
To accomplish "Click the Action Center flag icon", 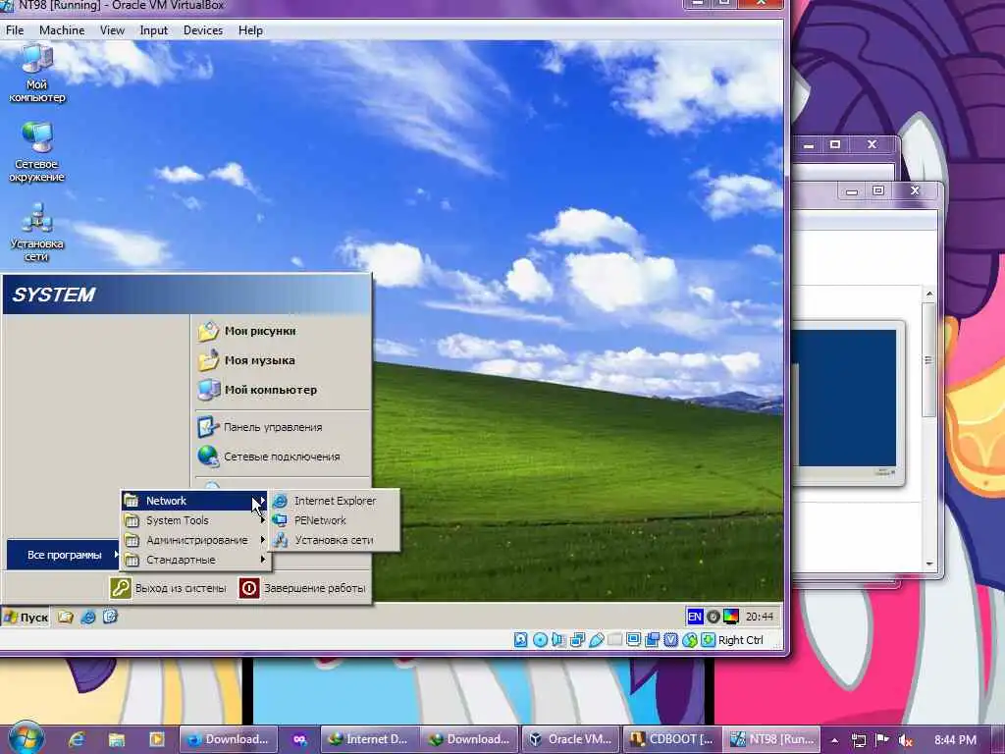I will (x=882, y=740).
